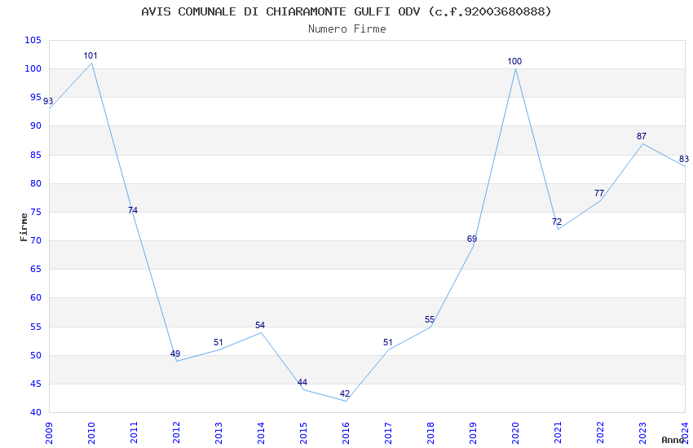This screenshot has height=448, width=693.
Task: Choose the x-axis year label 2016
Action: (x=346, y=433)
